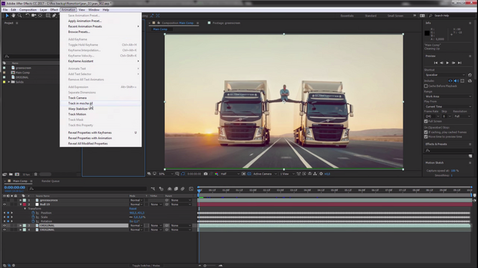Open composition mini-flowchart in timeline
The width and height of the screenshot is (478, 268).
pos(153,189)
